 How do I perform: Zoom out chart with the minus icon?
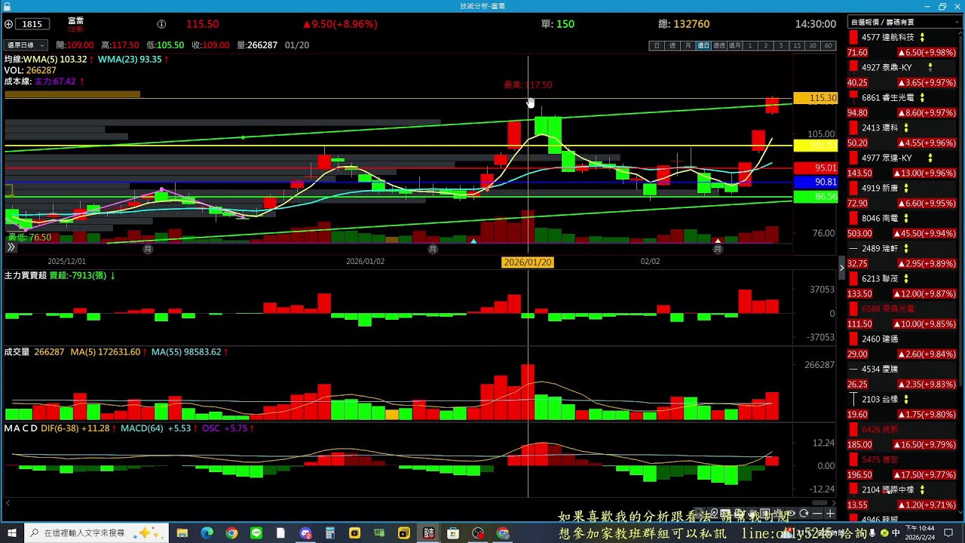(x=816, y=514)
